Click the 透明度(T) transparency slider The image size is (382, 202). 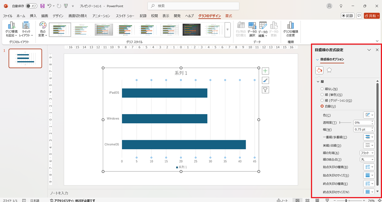point(345,123)
